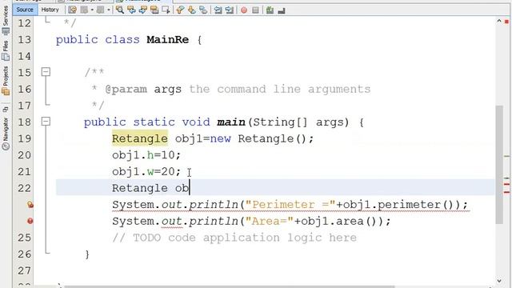Click the red error status square at top right
Image resolution: width=512 pixels, height=288 pixels.
click(x=506, y=22)
